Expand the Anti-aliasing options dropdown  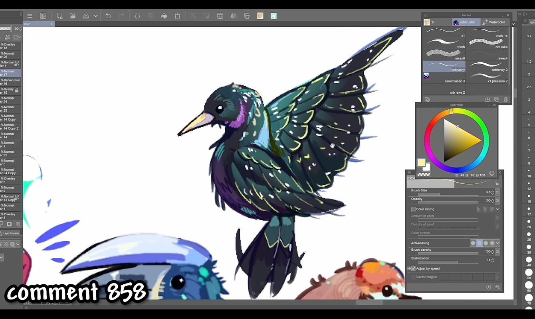497,243
